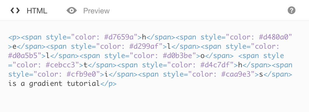Image resolution: width=309 pixels, height=112 pixels.
Task: Click the #cfb9e0 hex value
Action: click(x=81, y=75)
